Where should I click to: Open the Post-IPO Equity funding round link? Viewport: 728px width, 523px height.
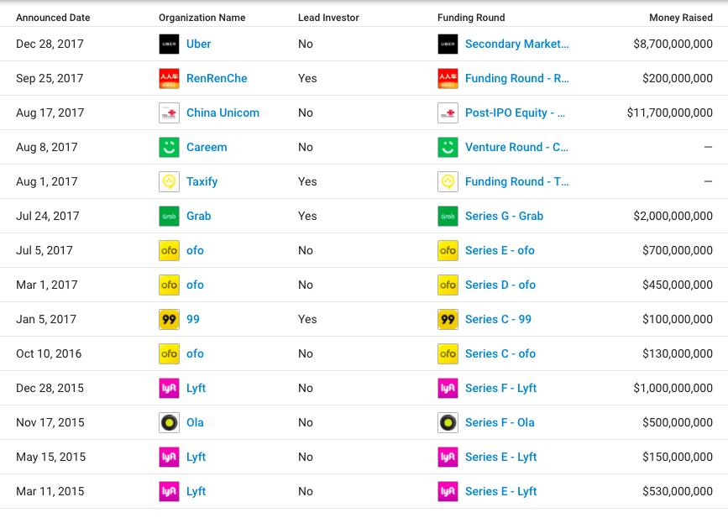pyautogui.click(x=516, y=112)
